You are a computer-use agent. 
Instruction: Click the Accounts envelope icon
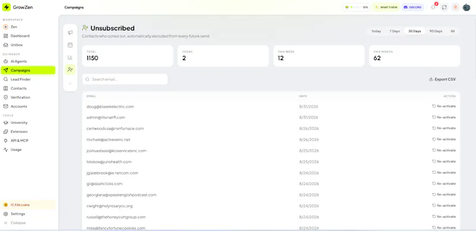point(5,107)
